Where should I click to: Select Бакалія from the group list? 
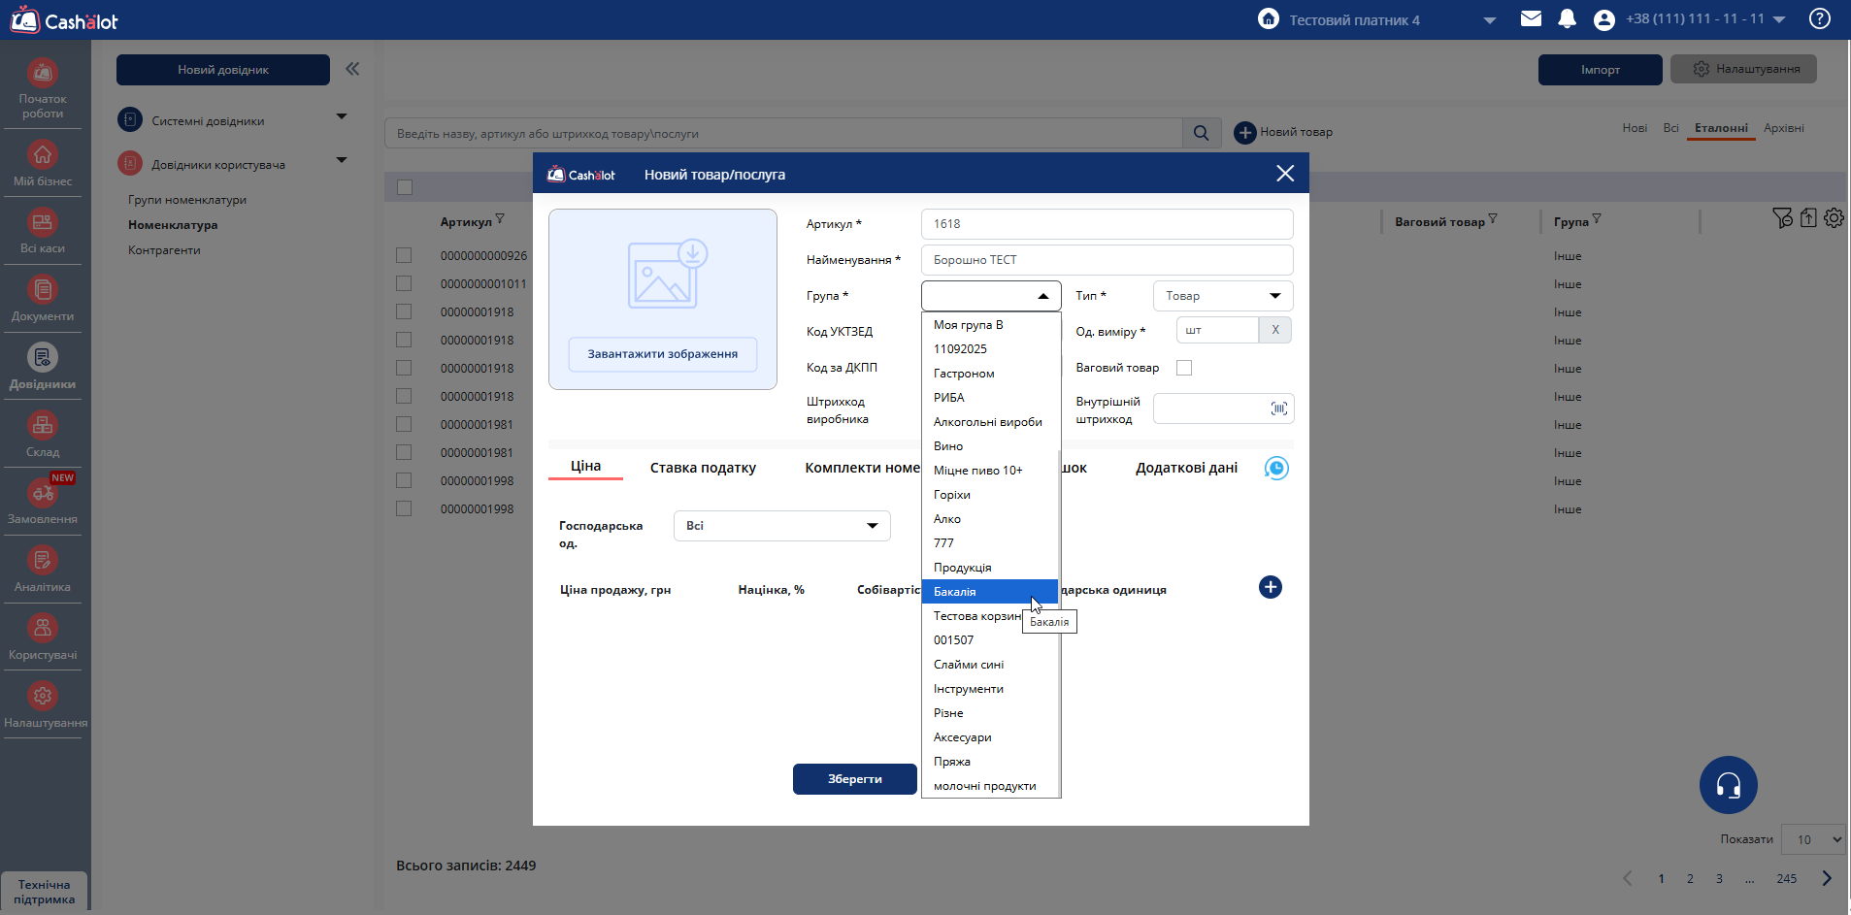[988, 592]
